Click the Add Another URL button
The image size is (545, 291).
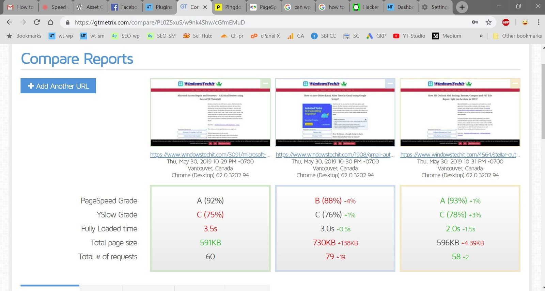[x=58, y=86]
